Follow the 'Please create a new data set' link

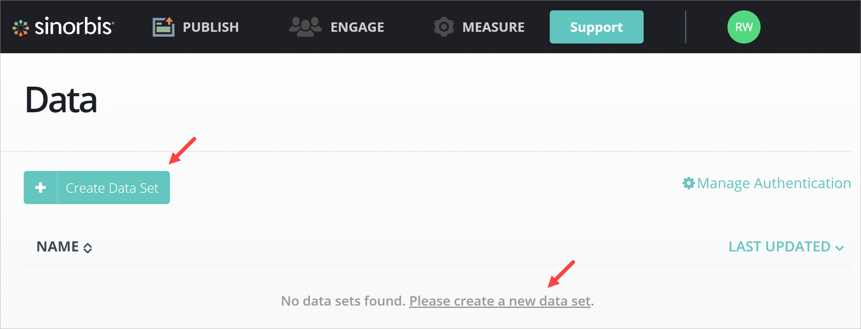click(x=500, y=301)
